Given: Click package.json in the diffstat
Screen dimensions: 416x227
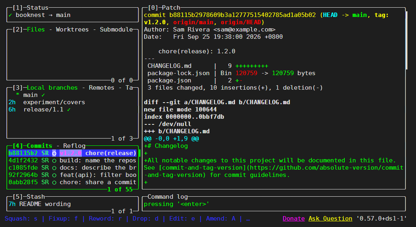Looking at the screenshot, I should (x=169, y=80).
